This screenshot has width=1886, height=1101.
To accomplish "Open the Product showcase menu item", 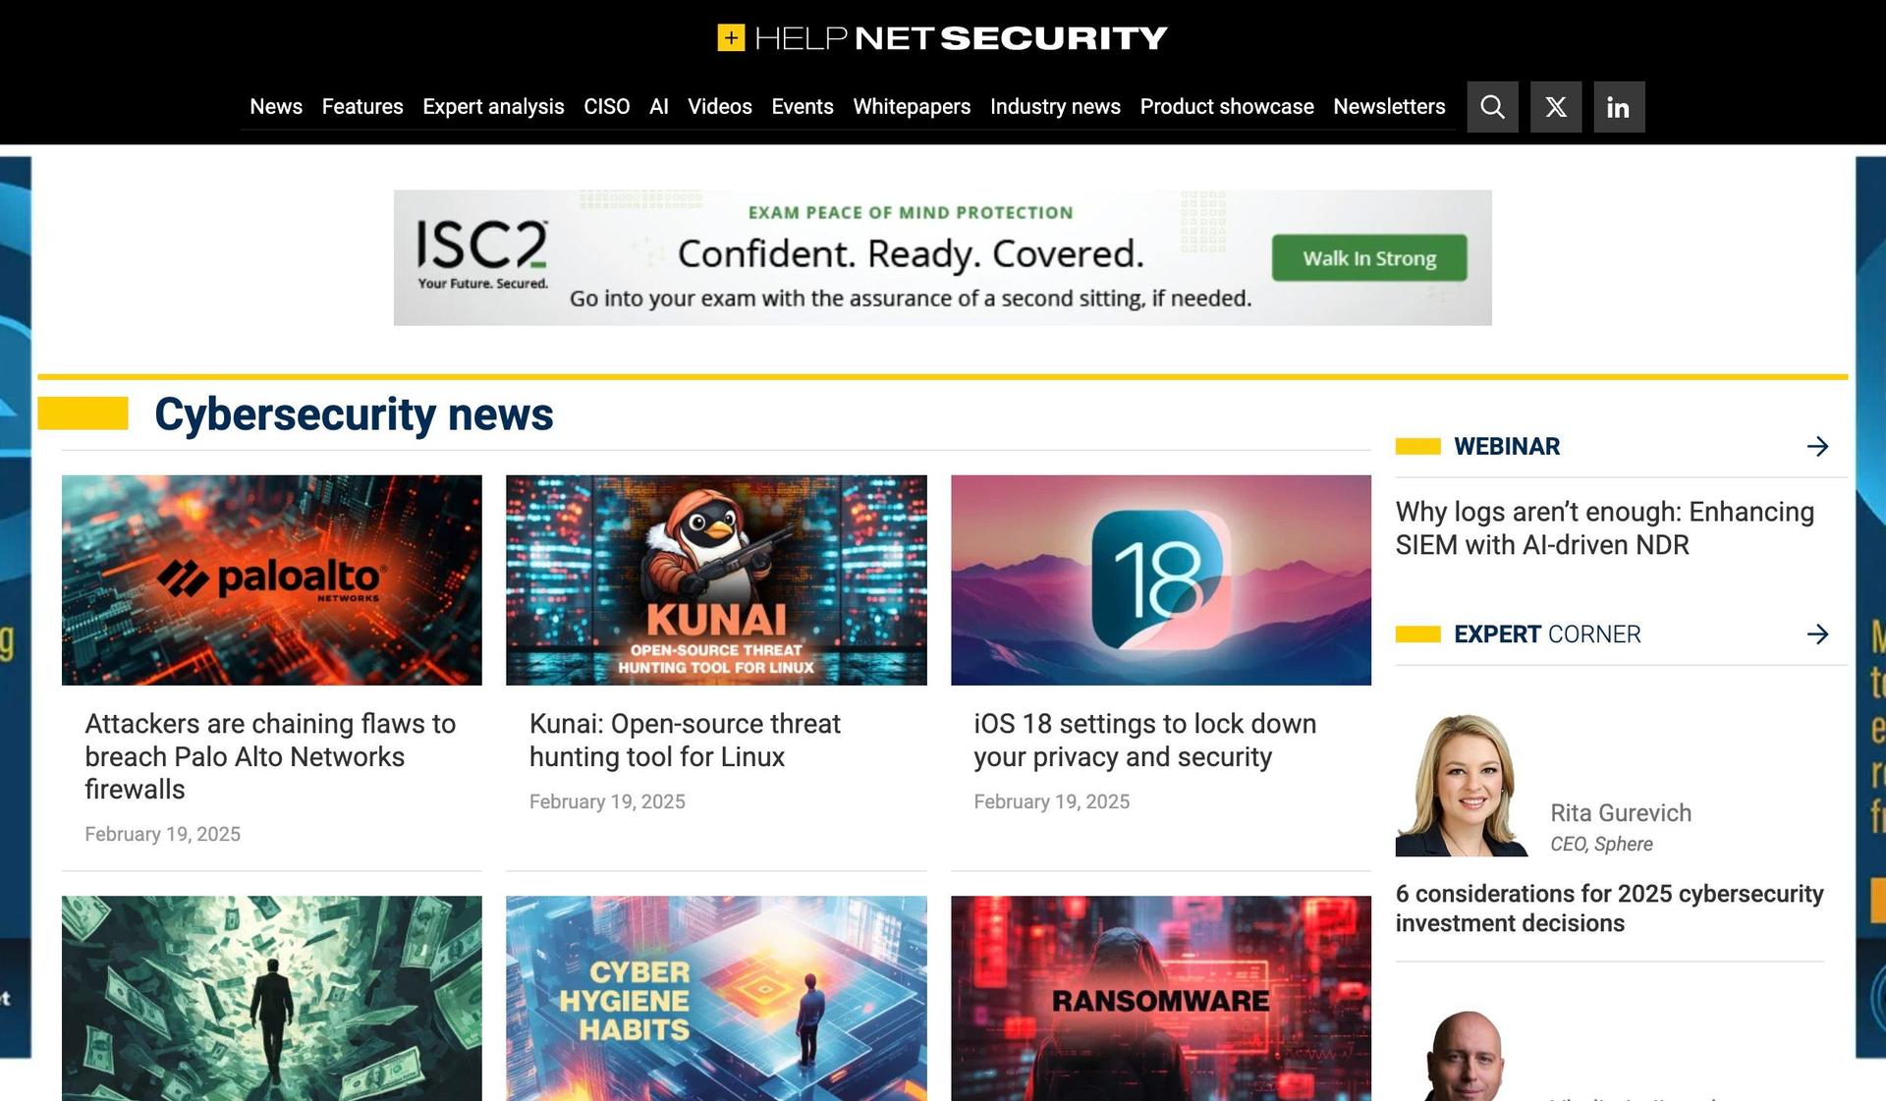I will pyautogui.click(x=1227, y=106).
